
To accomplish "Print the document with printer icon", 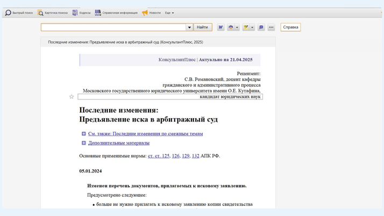I will point(231,27).
